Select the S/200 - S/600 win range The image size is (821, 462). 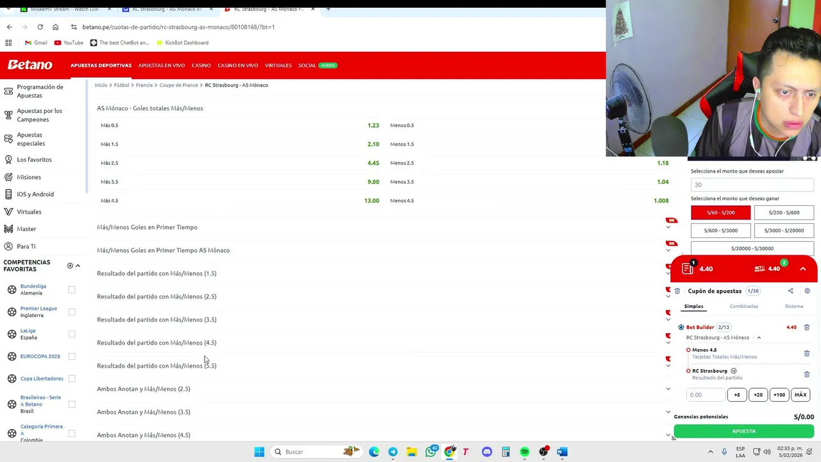tap(784, 212)
